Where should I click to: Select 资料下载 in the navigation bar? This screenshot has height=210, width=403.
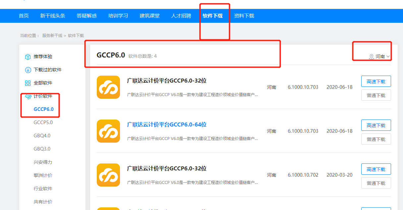(x=244, y=16)
